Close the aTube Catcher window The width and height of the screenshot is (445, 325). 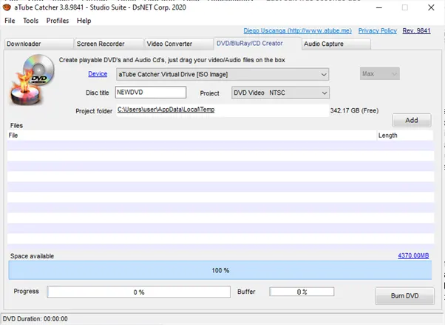pyautogui.click(x=431, y=7)
